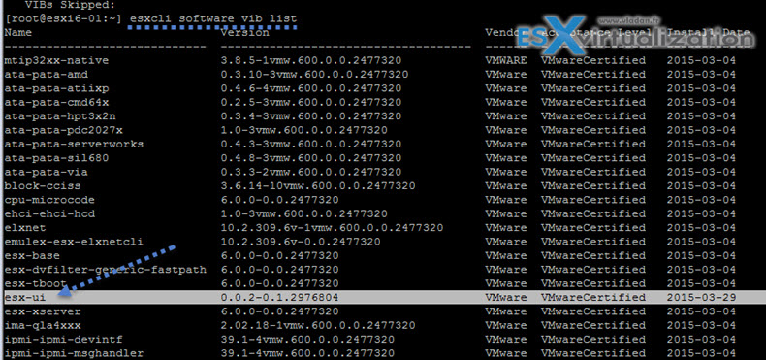766x360 pixels.
Task: Select the mtip32xx-native row name
Action: coord(56,61)
